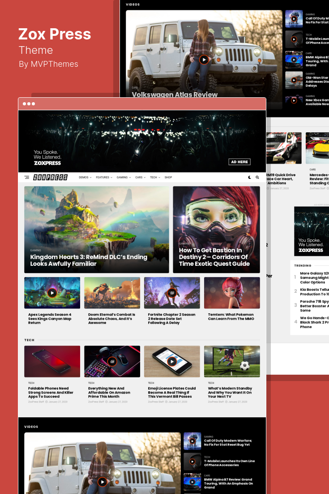Click ZoxPress Staff author under Foldable Phones
Image resolution: width=329 pixels, height=494 pixels.
(x=36, y=402)
